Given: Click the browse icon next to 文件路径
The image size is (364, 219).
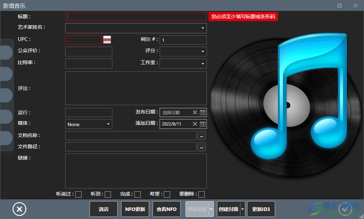Looking at the screenshot, I should point(202,147).
